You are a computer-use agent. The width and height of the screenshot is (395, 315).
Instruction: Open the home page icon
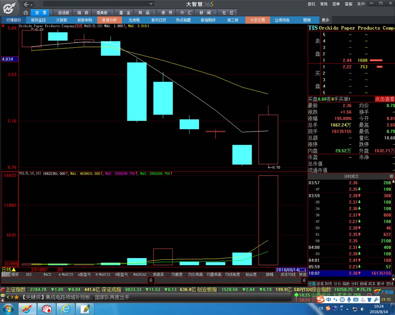click(26, 13)
